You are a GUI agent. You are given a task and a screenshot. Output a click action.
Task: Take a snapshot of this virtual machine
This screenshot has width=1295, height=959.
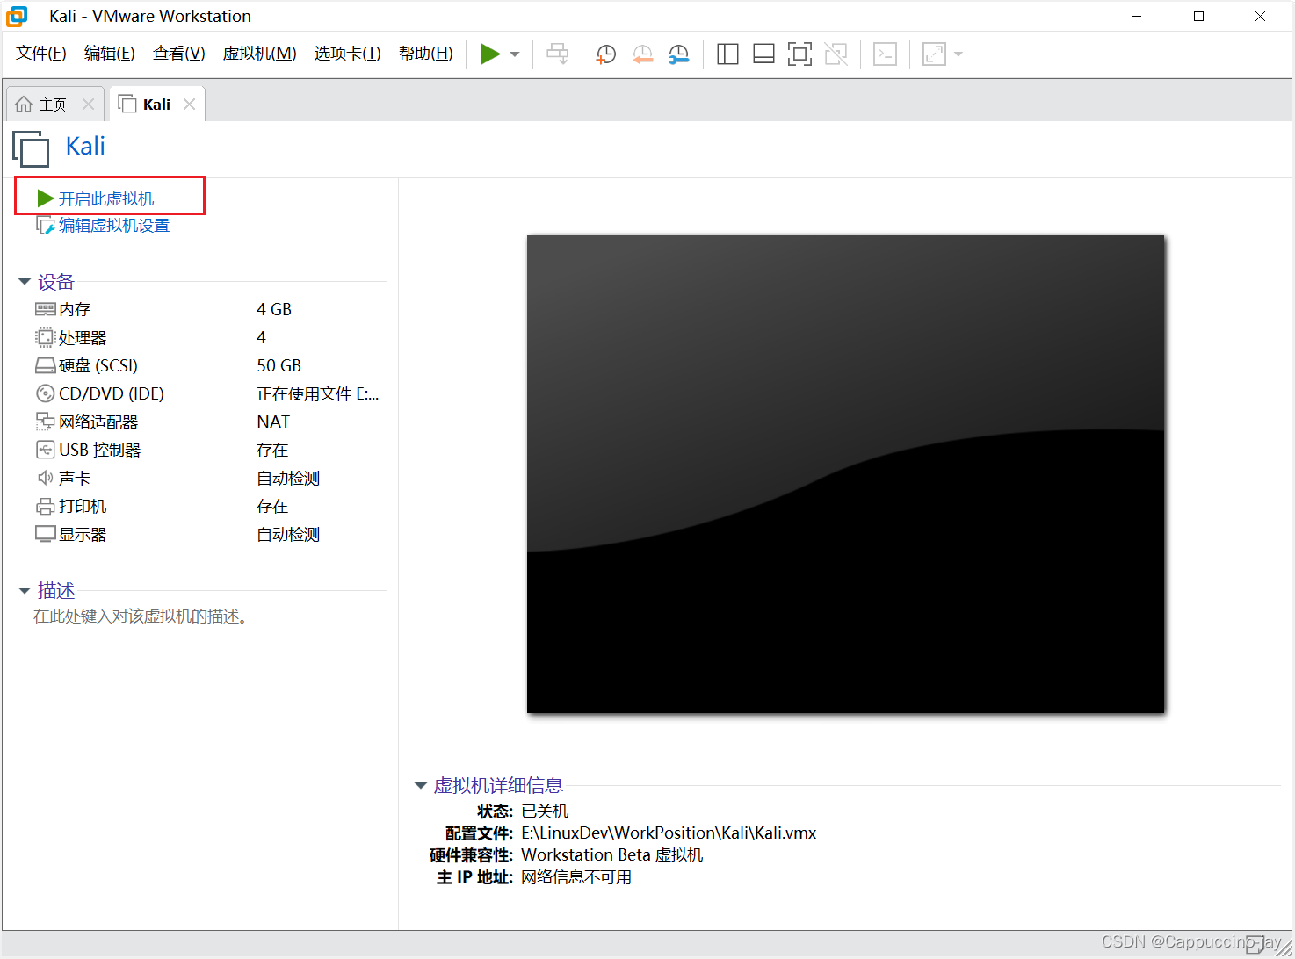pos(605,54)
